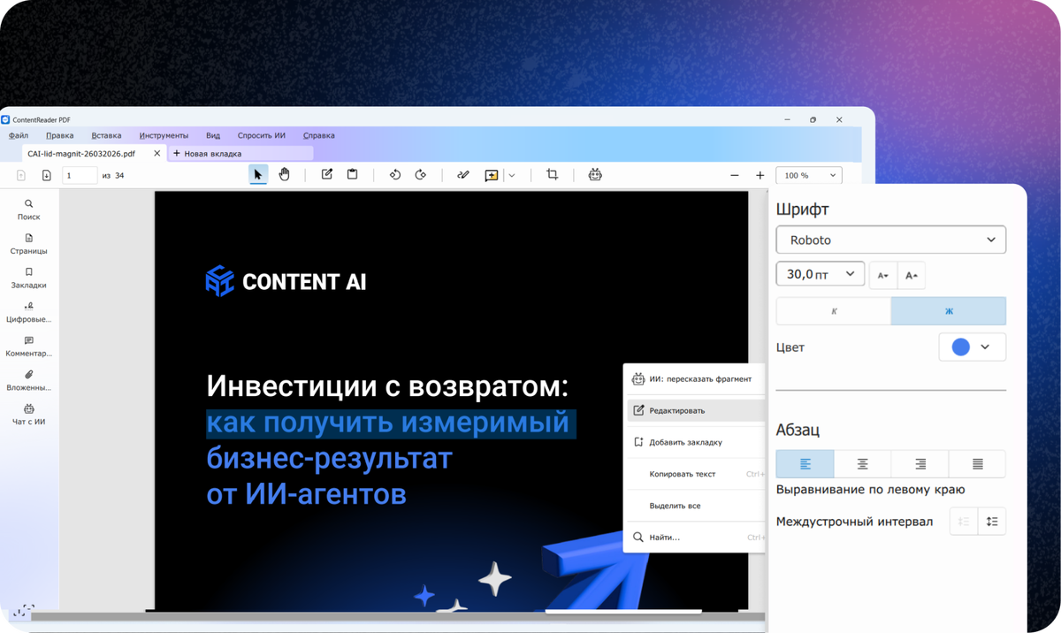Image resolution: width=1061 pixels, height=633 pixels.
Task: Open the Вставка menu
Action: click(106, 135)
